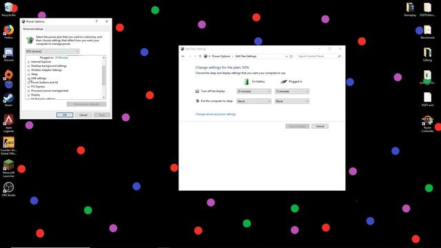Viewport: 441px width, 248px height.
Task: Select the Advanced settings tab
Action: tap(33, 29)
